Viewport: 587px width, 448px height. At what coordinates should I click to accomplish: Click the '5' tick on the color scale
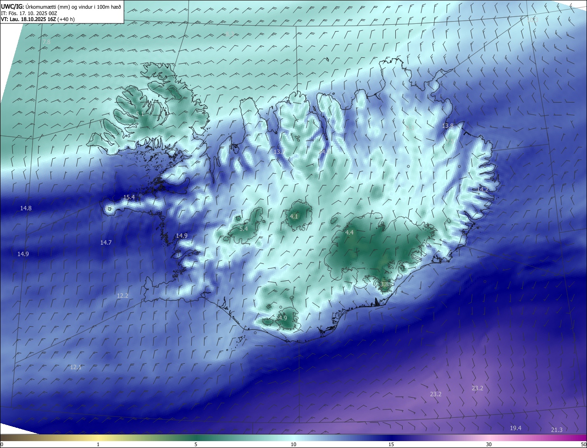[x=196, y=445]
